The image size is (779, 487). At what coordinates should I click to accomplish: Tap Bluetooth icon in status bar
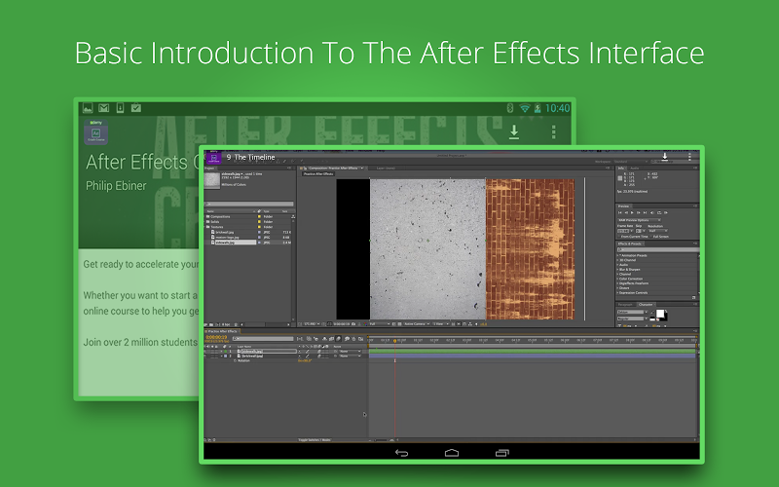click(509, 108)
